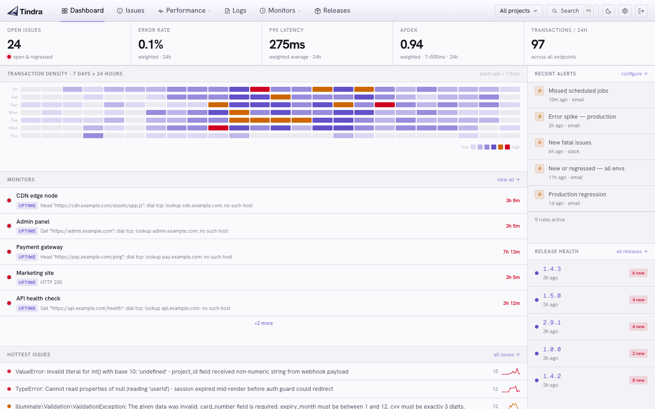Click the Tindra logo
The height and width of the screenshot is (409, 655).
[25, 11]
